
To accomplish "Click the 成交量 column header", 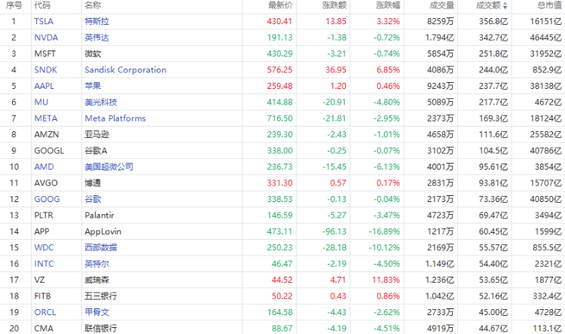I will [441, 5].
